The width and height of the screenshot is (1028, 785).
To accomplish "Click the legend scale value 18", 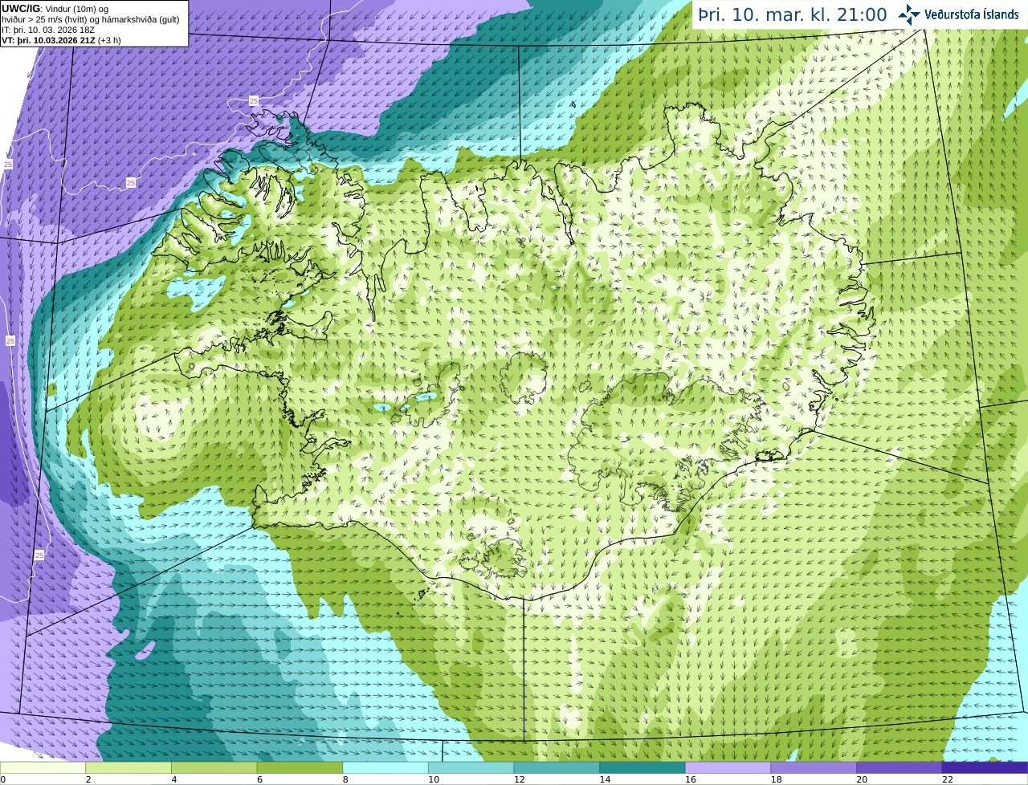I will 777,779.
